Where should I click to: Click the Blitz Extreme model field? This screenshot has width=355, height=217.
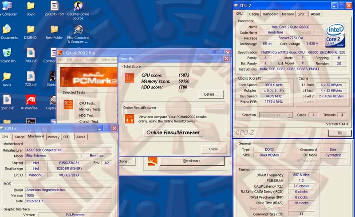[53, 156]
